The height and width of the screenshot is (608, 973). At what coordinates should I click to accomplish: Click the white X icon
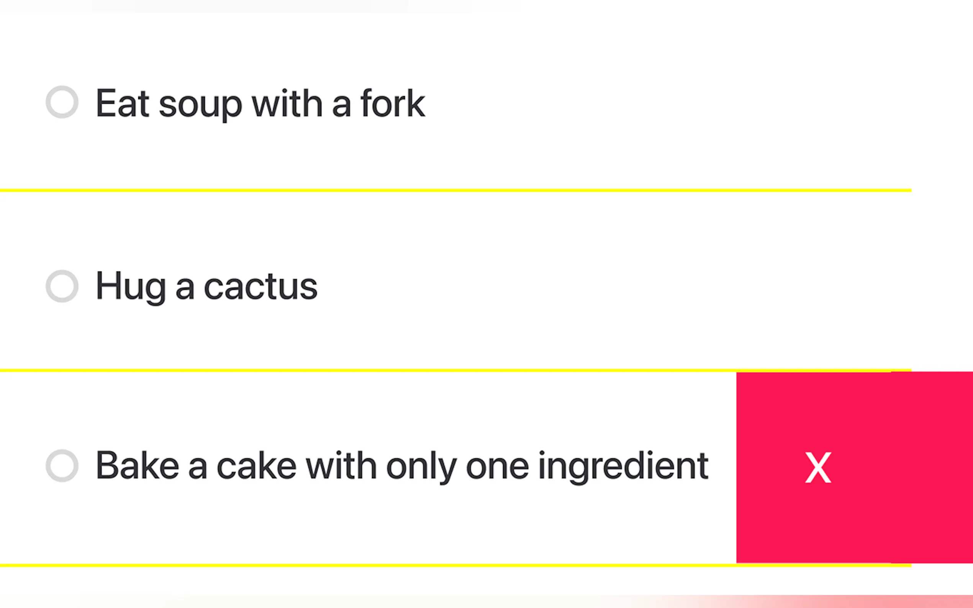(818, 467)
